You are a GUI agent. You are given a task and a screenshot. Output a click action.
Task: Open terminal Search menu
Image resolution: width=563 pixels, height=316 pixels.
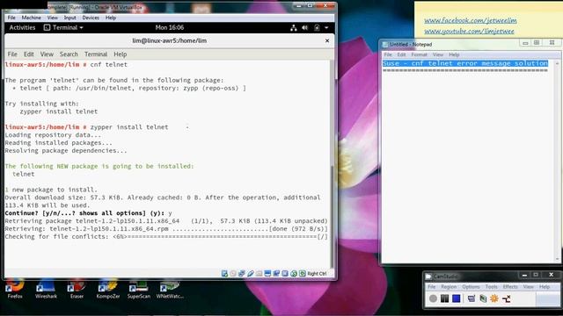[x=69, y=54]
